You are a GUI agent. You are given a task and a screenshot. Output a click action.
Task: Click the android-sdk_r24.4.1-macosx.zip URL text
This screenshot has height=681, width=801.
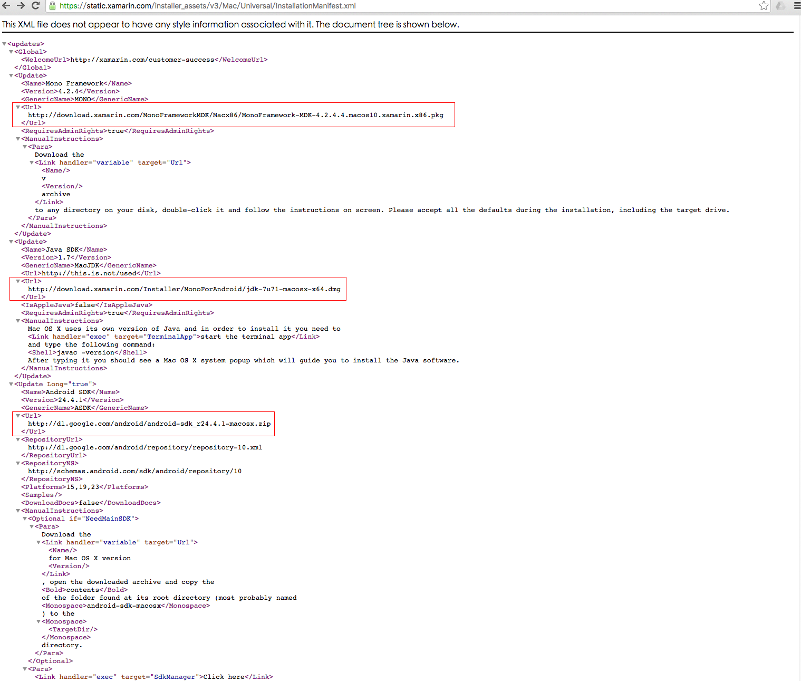click(x=149, y=424)
